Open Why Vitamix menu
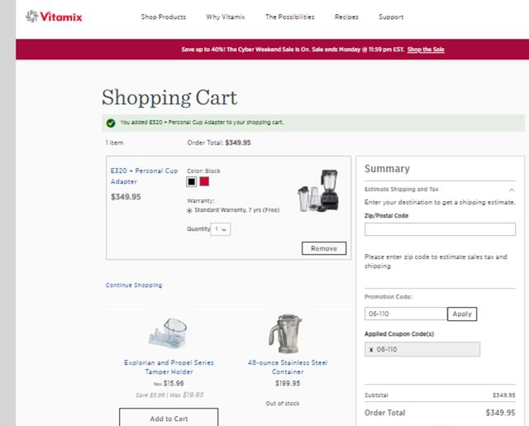 225,17
